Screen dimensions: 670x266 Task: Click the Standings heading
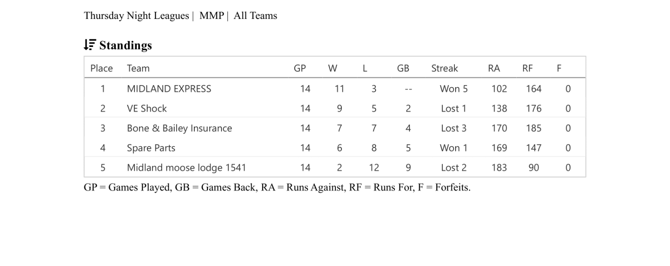click(125, 45)
